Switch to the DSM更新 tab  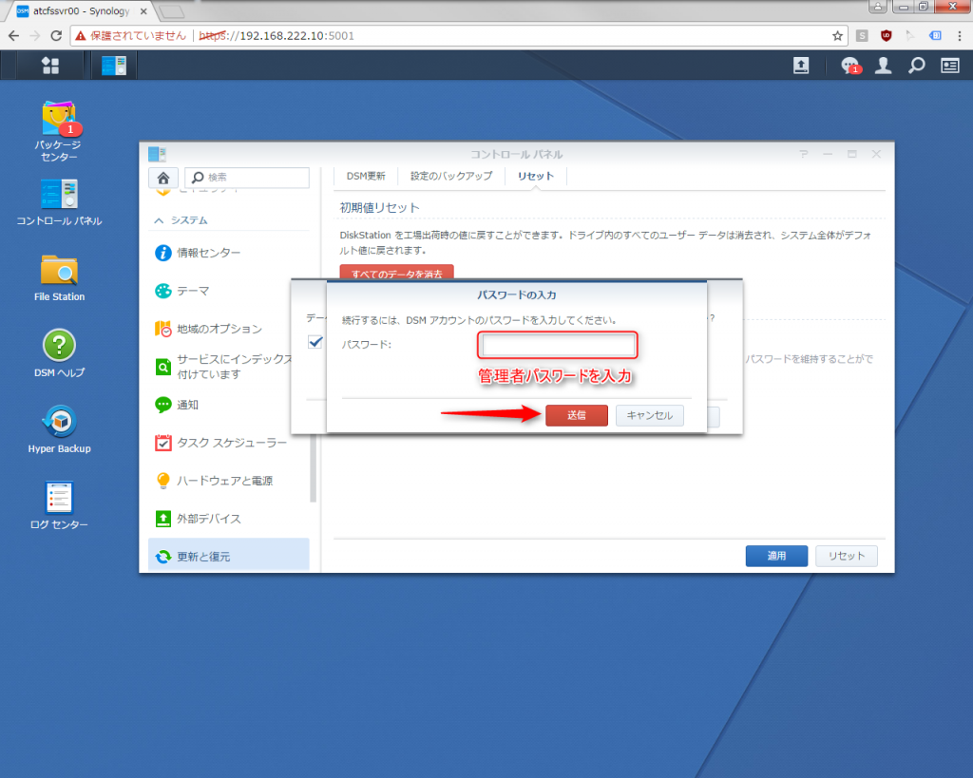pos(366,176)
